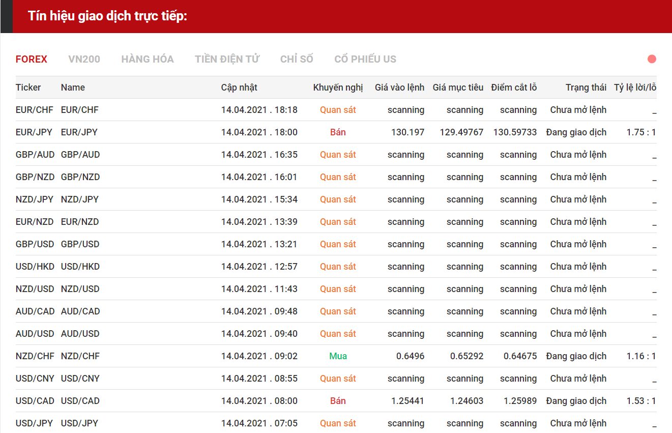Viewport: 672px width, 433px height.
Task: Click update time 14.04.2021 . 09:02
Action: click(259, 356)
